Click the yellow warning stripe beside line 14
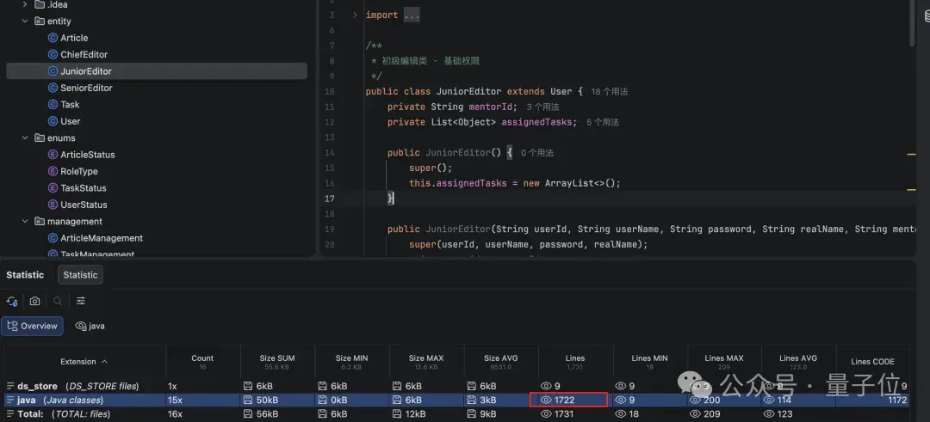This screenshot has width=930, height=422. click(911, 155)
